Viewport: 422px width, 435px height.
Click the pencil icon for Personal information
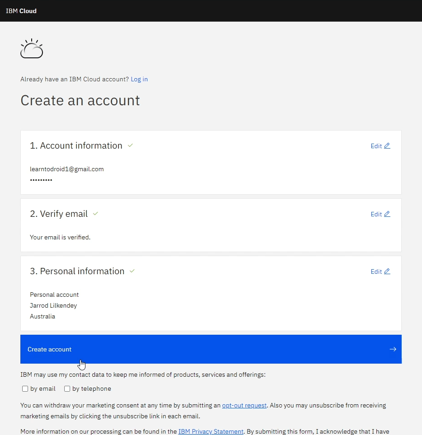click(x=387, y=271)
